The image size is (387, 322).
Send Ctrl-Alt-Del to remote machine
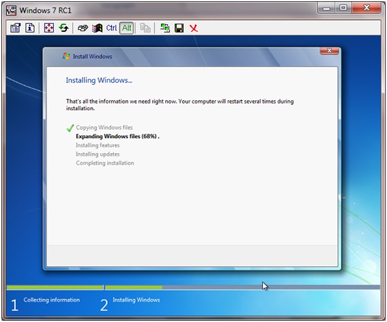pyautogui.click(x=82, y=28)
